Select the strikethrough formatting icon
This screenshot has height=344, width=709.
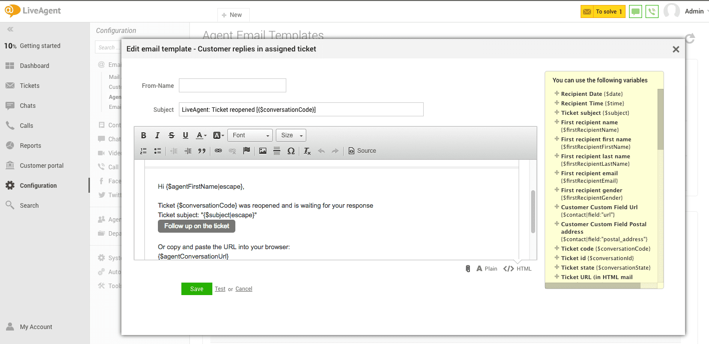[x=171, y=135]
